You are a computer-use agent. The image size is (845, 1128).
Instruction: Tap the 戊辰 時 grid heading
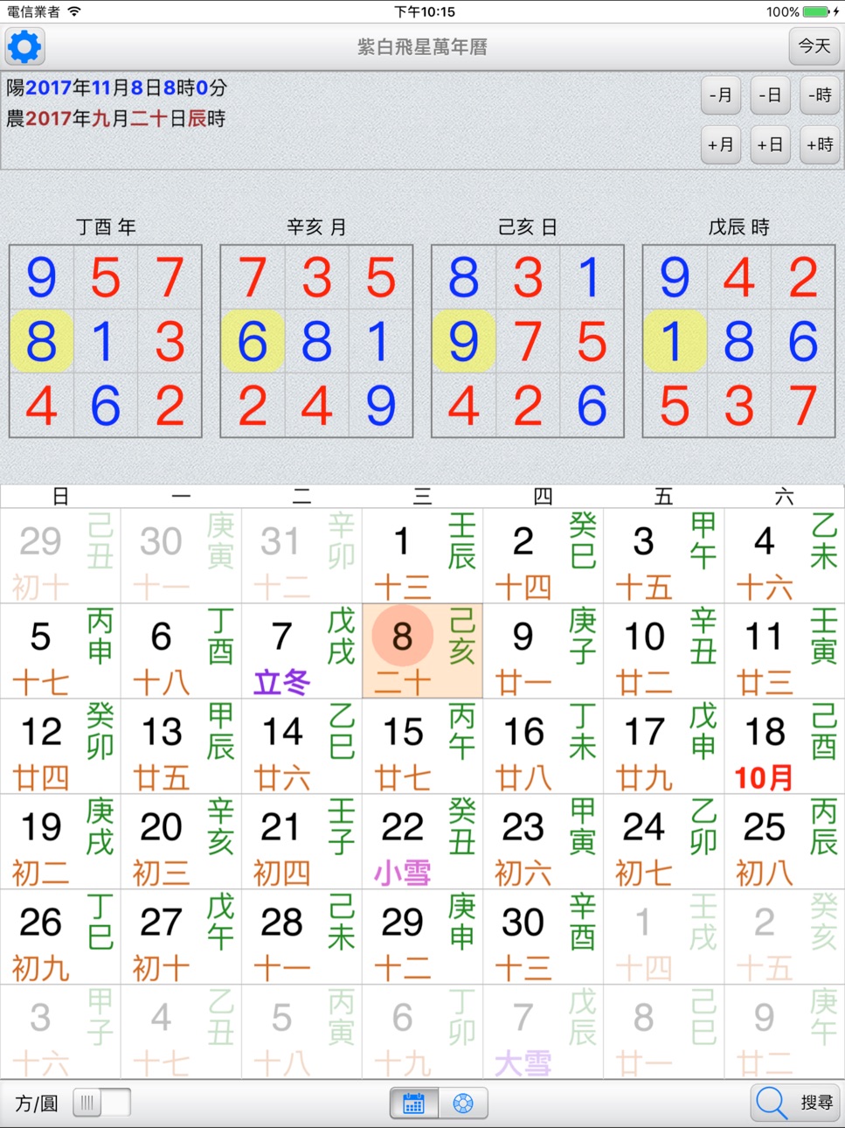(739, 227)
